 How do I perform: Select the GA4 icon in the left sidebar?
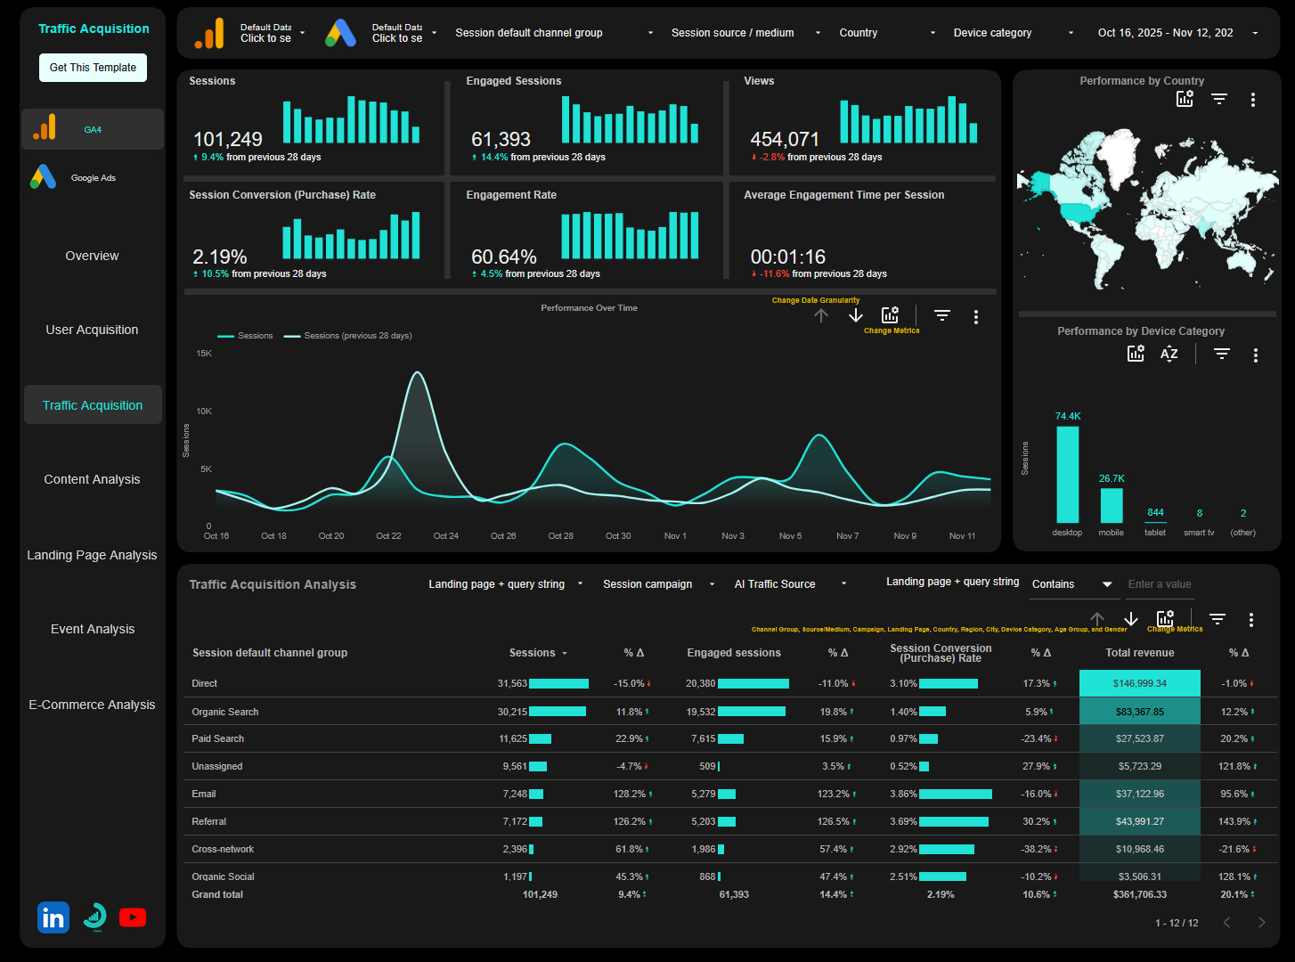coord(45,127)
